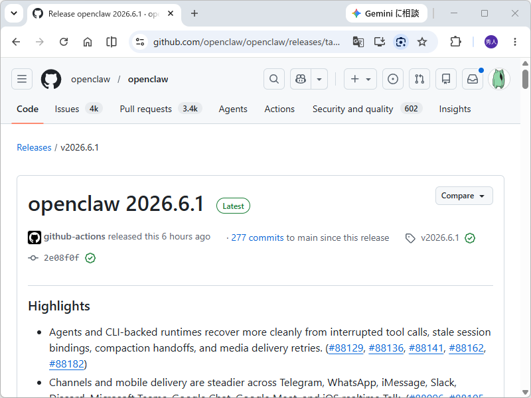Open commit 2e08f0f
Screen dimensions: 531x398
pos(61,258)
